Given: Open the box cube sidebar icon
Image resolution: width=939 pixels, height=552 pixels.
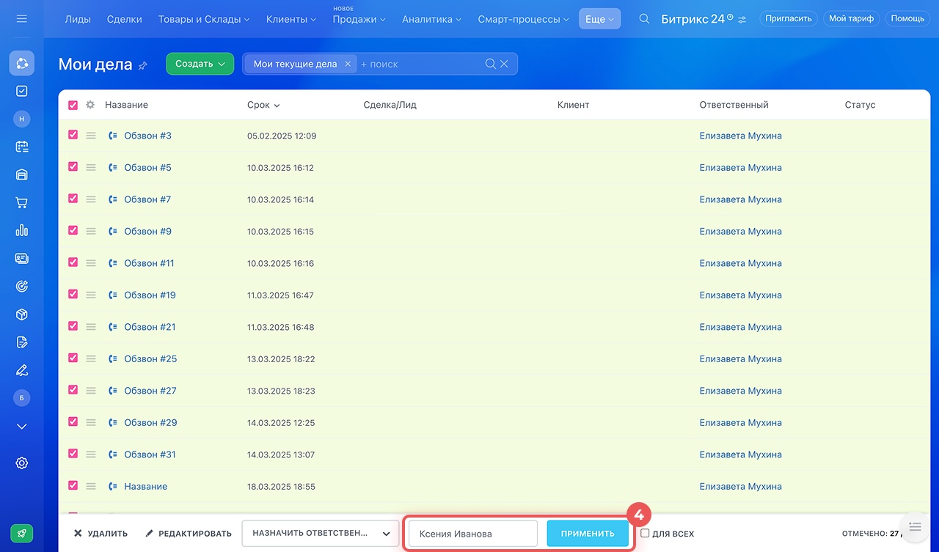Looking at the screenshot, I should [x=21, y=314].
